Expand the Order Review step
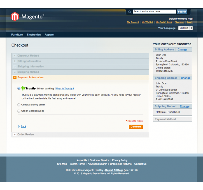Screen dimensions: 203x190 (80, 134)
